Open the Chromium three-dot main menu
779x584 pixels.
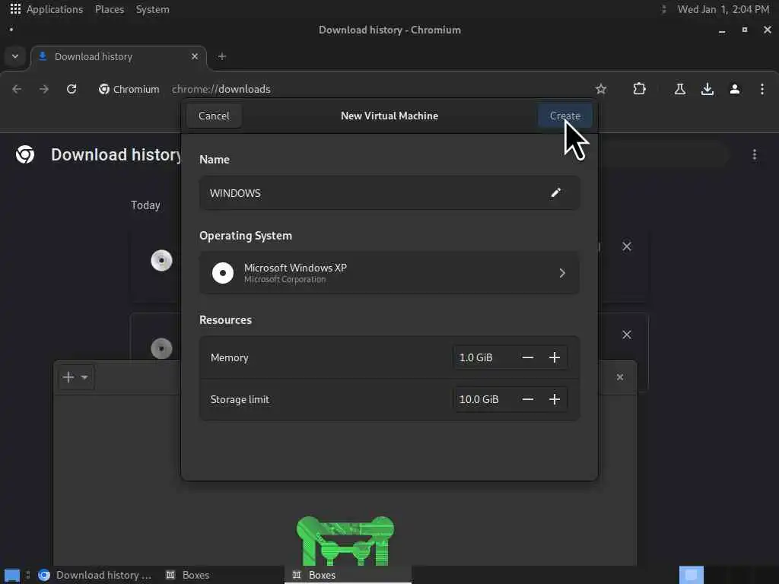point(762,89)
